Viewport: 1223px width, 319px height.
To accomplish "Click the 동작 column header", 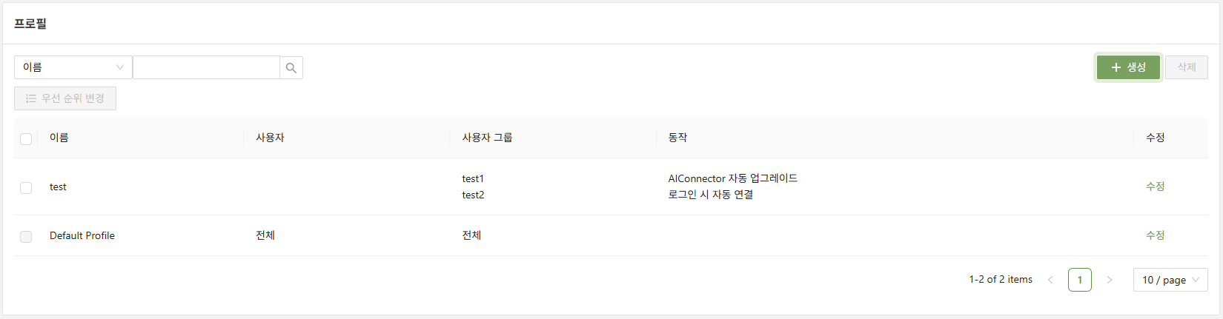I will pos(677,138).
